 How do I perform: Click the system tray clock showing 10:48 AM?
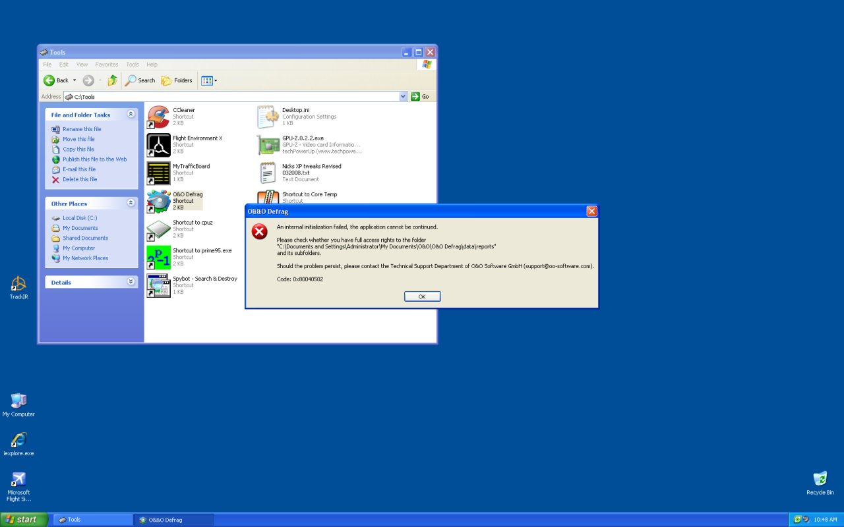click(826, 520)
